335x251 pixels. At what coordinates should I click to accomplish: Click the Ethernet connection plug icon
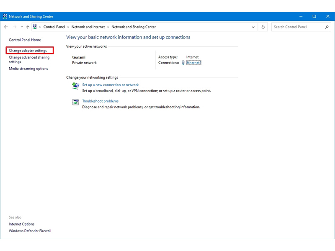tap(183, 62)
